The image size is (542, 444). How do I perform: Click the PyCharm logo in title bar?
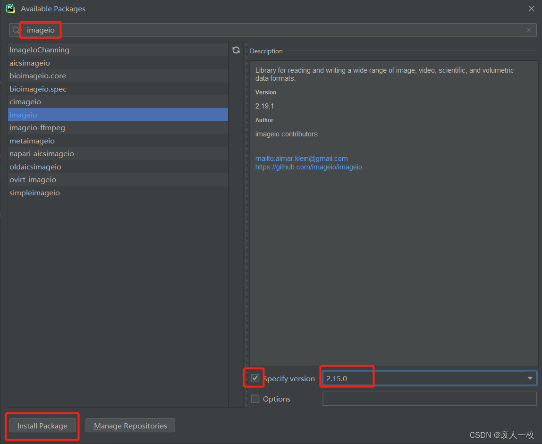tap(11, 8)
